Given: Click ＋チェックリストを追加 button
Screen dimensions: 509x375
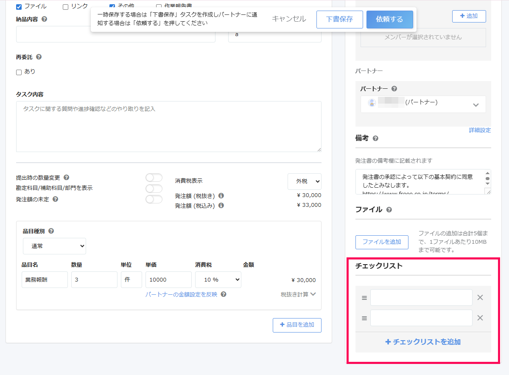Looking at the screenshot, I should pyautogui.click(x=423, y=342).
